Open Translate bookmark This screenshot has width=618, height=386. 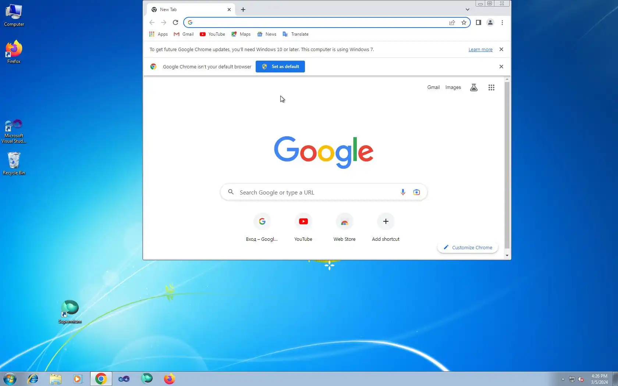[295, 34]
